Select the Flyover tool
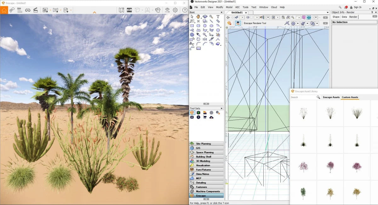Viewport: 378px width, 205px height. click(x=205, y=17)
